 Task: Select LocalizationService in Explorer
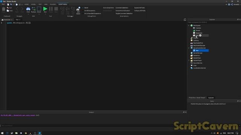[199, 68]
